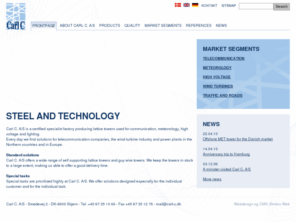Click Webdesign og CMS: Ørskov Web credit

(x=262, y=204)
